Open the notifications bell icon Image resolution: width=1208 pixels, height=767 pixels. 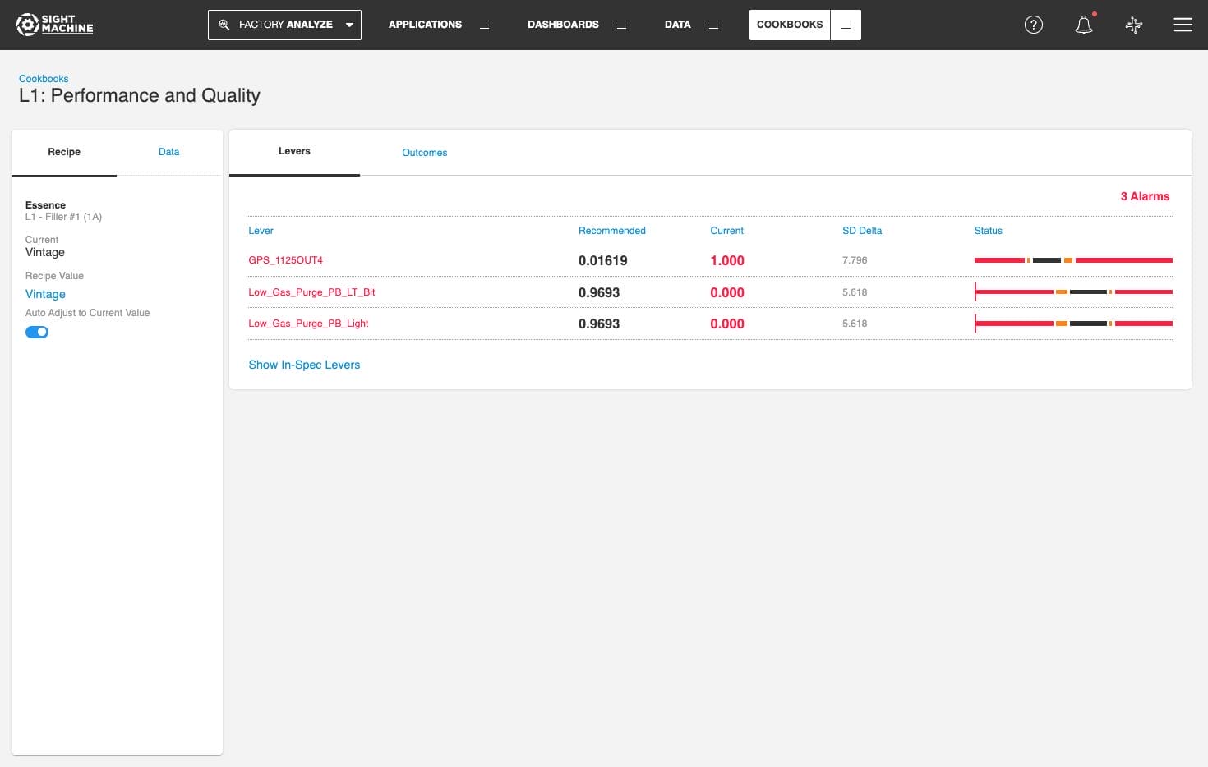click(x=1084, y=25)
